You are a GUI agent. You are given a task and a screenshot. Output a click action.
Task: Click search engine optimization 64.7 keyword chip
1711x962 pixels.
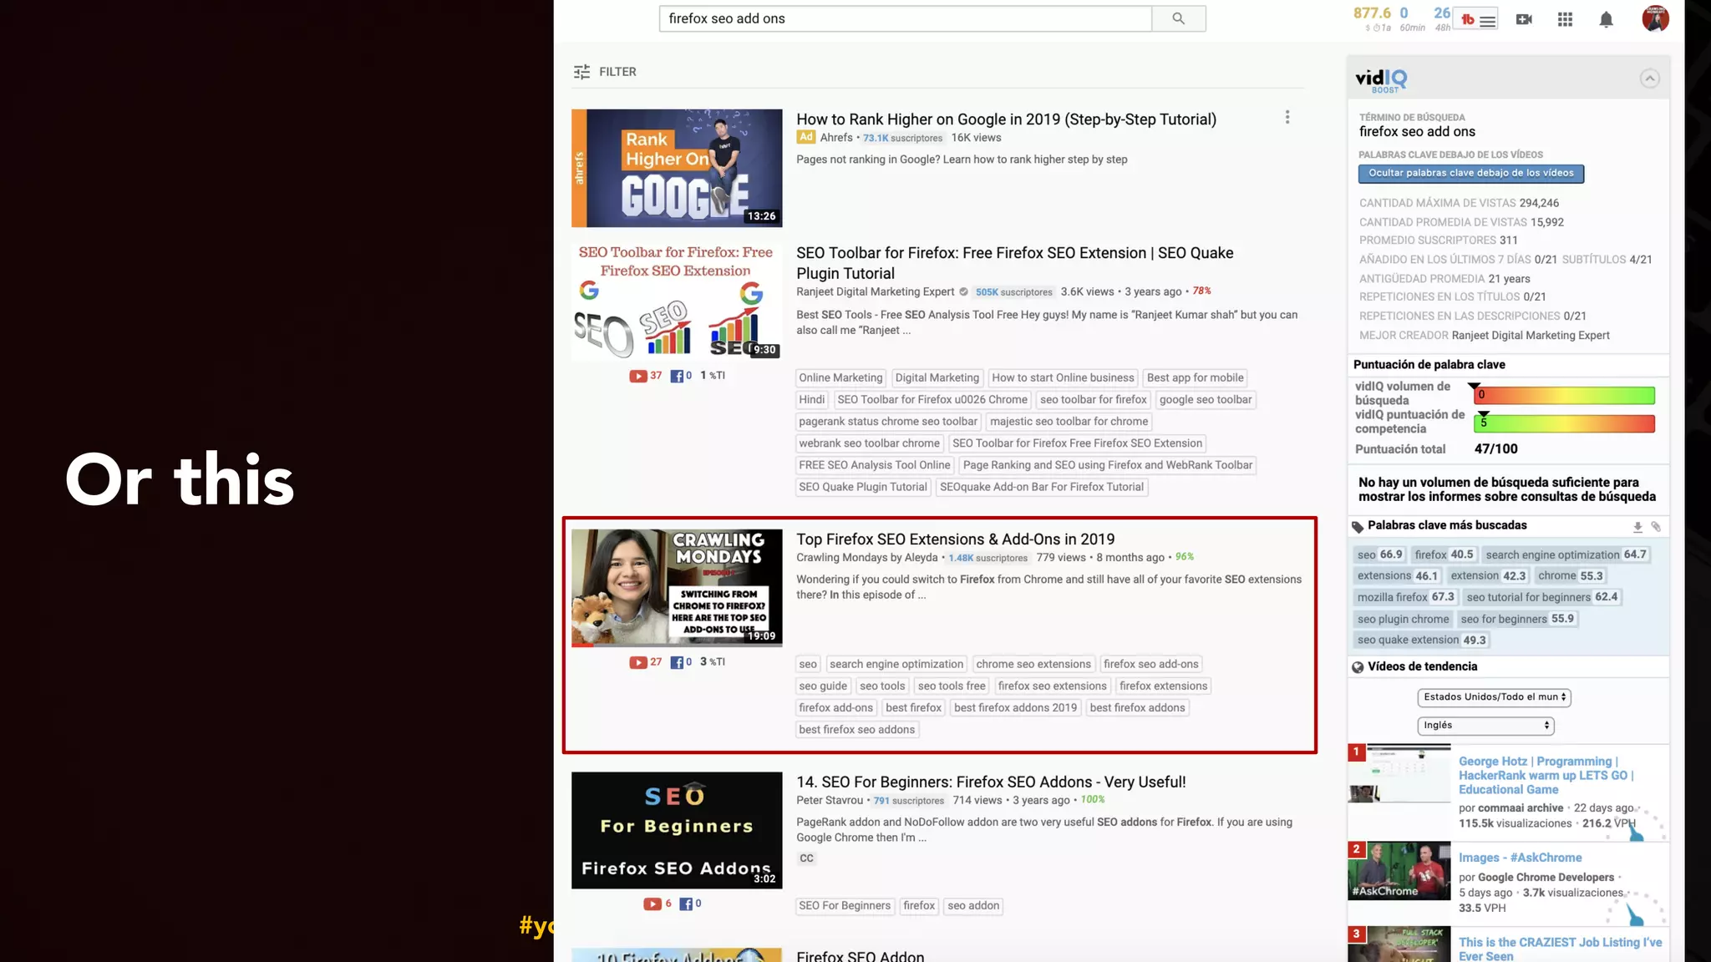[x=1565, y=554]
